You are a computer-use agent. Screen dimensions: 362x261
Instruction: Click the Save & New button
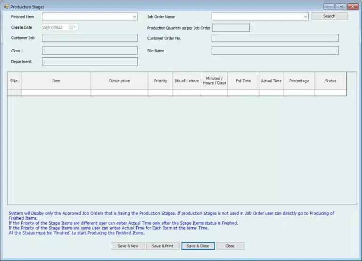click(128, 246)
